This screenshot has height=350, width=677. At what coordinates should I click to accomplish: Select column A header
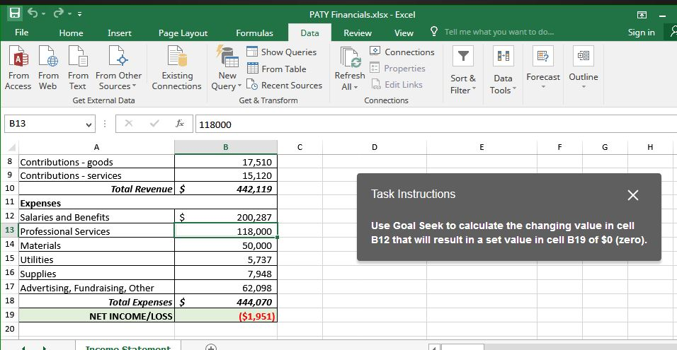tap(97, 147)
